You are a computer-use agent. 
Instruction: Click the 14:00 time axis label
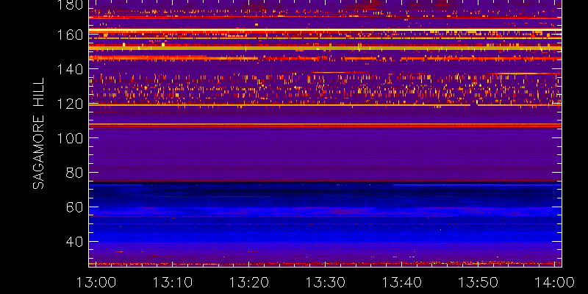coord(555,282)
